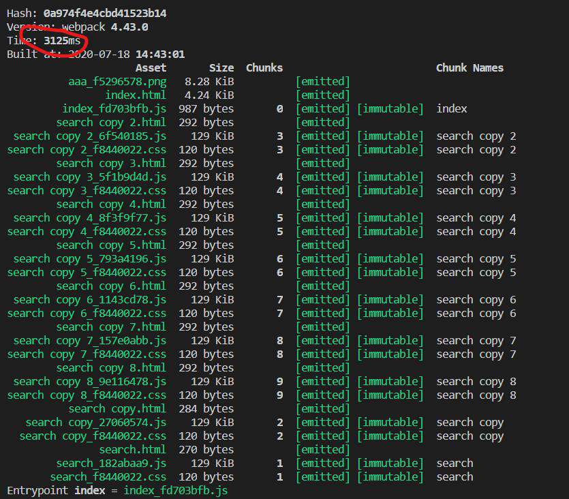Select asset search copy 6.html
The width and height of the screenshot is (569, 499).
pyautogui.click(x=111, y=286)
